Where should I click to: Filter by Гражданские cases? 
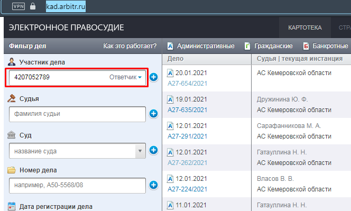pos(273,46)
